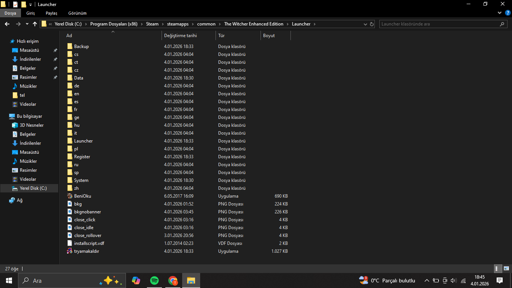
Task: Expand the address bar history dropdown
Action: (x=366, y=24)
